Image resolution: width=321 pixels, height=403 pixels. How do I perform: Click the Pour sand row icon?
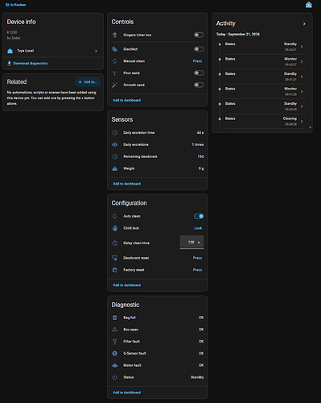[x=114, y=73]
